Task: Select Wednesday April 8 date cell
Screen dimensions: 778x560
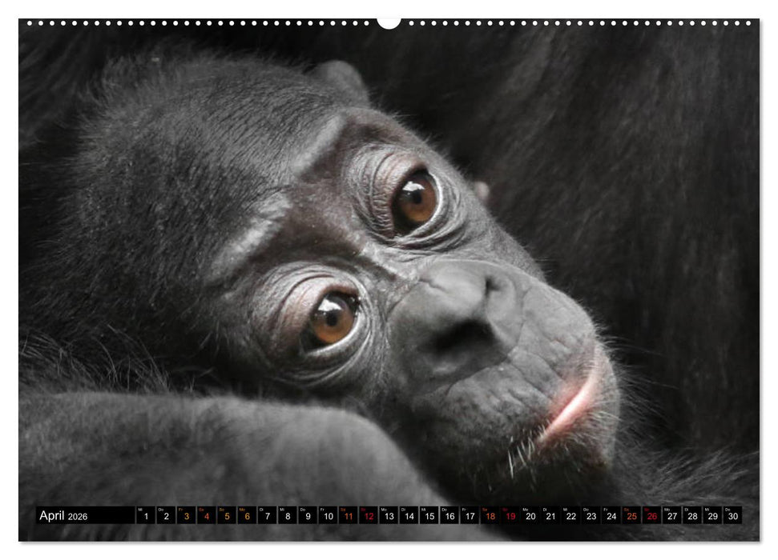Action: pyautogui.click(x=287, y=516)
